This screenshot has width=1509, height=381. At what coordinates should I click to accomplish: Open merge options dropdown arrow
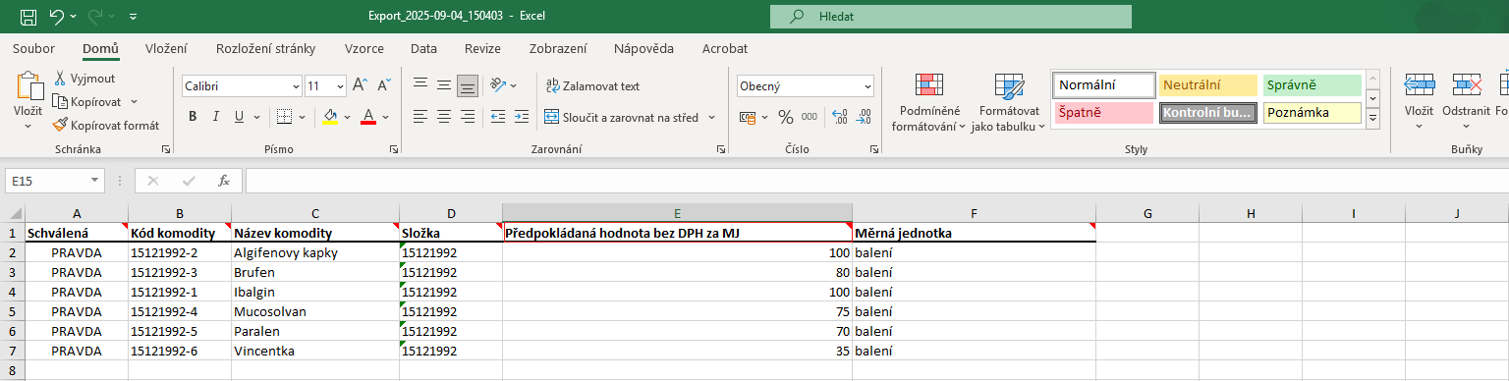[x=711, y=117]
